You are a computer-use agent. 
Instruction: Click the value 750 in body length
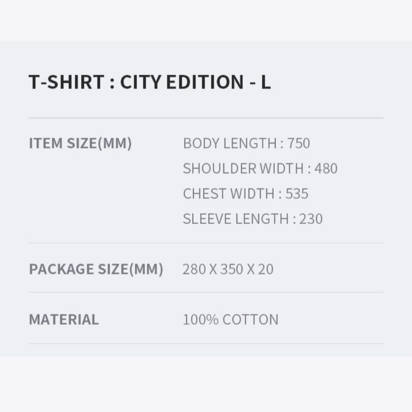click(x=299, y=143)
